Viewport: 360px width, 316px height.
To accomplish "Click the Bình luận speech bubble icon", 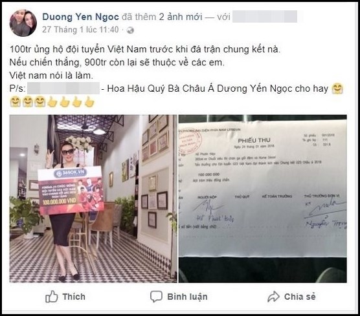I will [156, 297].
